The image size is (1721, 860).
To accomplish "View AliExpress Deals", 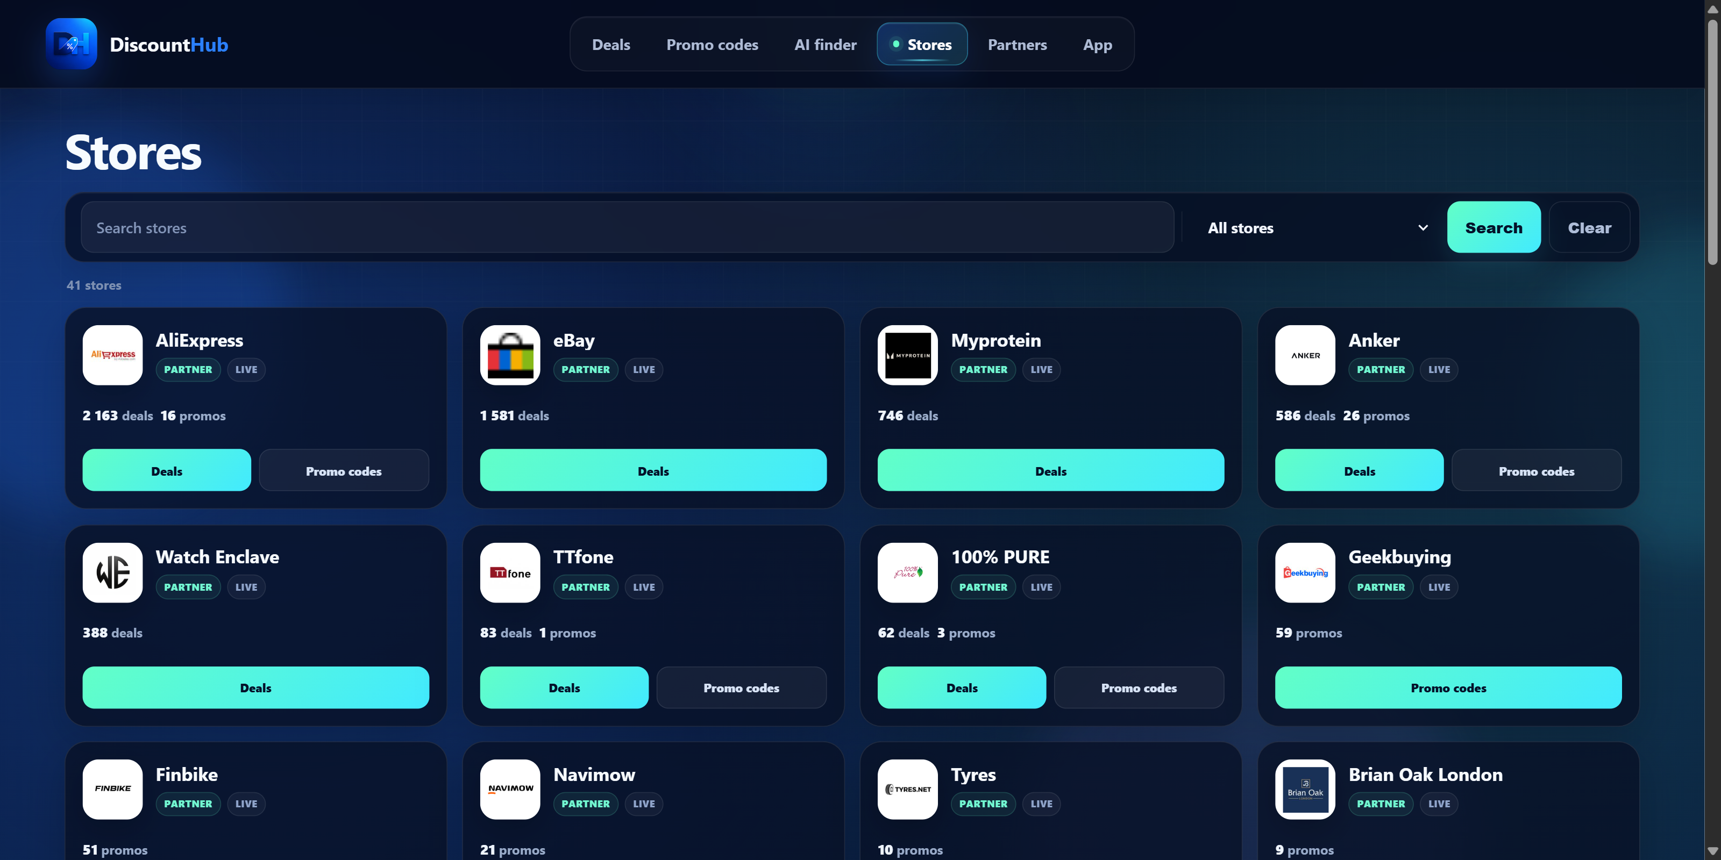I will 166,471.
